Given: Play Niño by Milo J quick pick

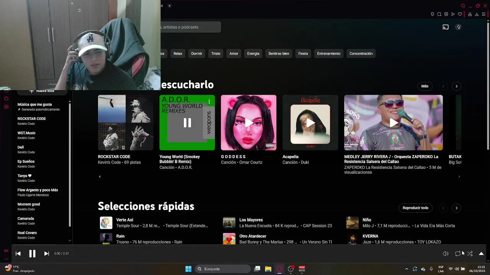Looking at the screenshot, I should (353, 223).
